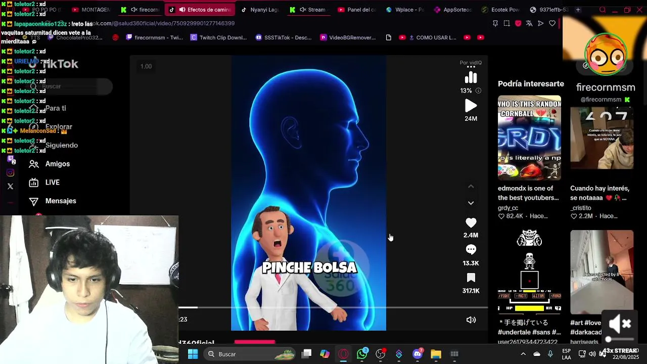The image size is (647, 364).
Task: Open the comments bubble showing 13.3K
Action: point(471,249)
